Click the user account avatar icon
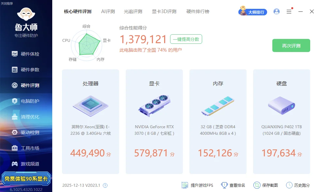 click(277, 11)
